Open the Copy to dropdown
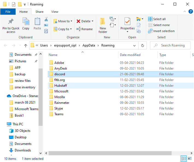The height and width of the screenshot is (162, 194). pyautogui.click(x=63, y=29)
